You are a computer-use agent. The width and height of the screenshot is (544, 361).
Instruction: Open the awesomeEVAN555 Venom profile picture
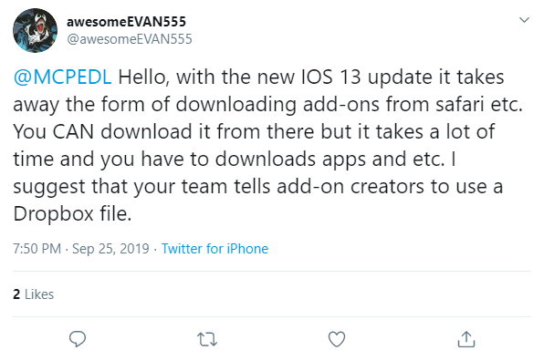(35, 30)
